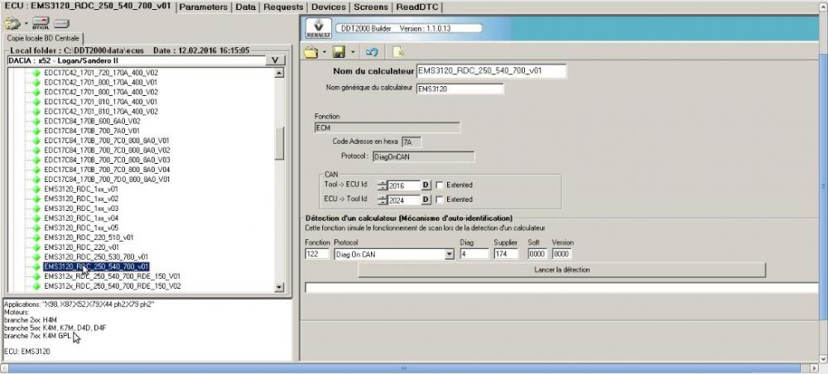Select EDC17C84_170B_700_7D0_800_8A0_V01 entry

tap(107, 179)
